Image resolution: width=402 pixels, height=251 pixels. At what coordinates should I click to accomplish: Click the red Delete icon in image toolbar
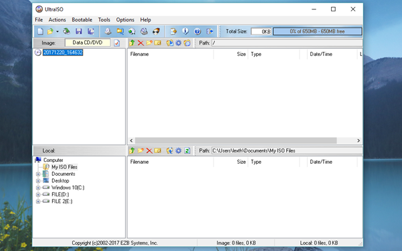coord(141,43)
